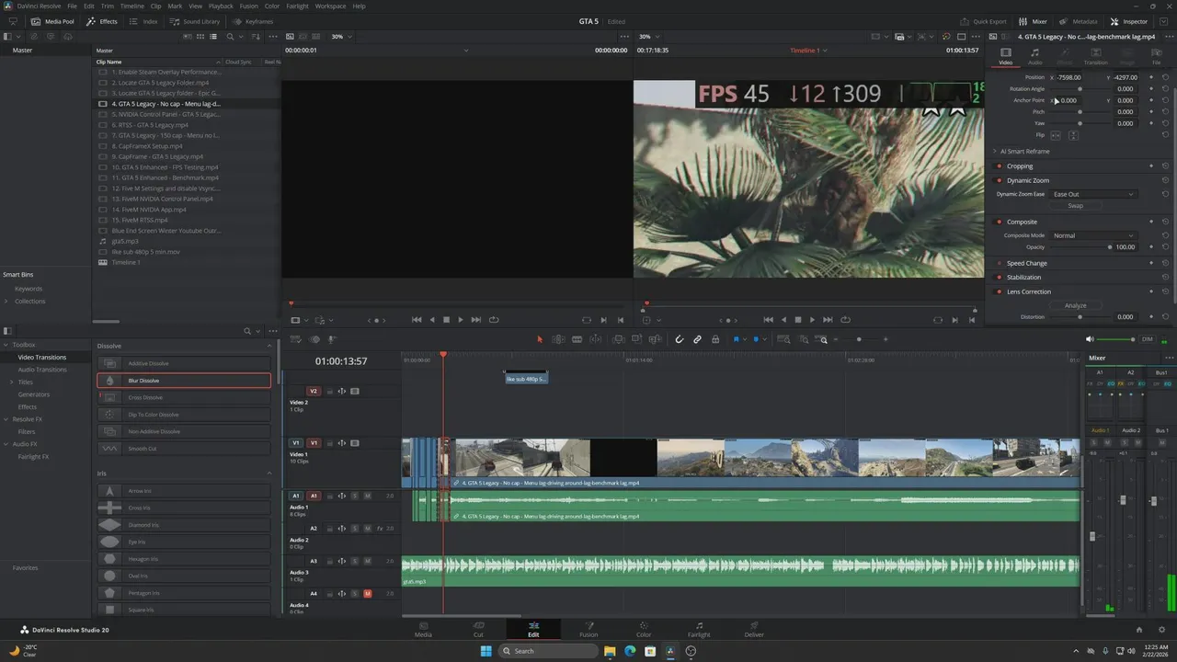Open the Mixer panel
The image size is (1177, 662).
[x=1034, y=21]
